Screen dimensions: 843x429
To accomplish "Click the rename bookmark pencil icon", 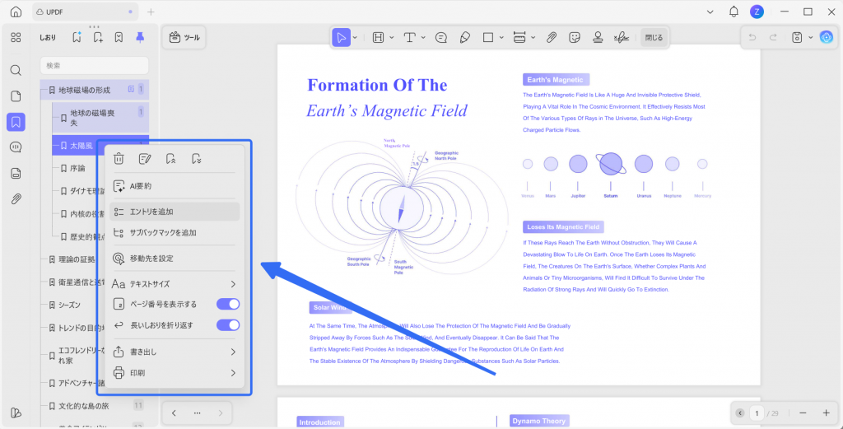I will coord(145,159).
